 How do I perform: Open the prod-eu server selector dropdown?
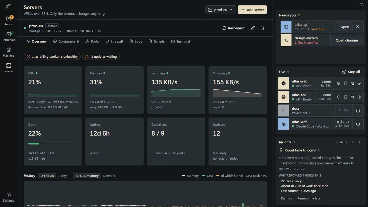[x=221, y=10]
